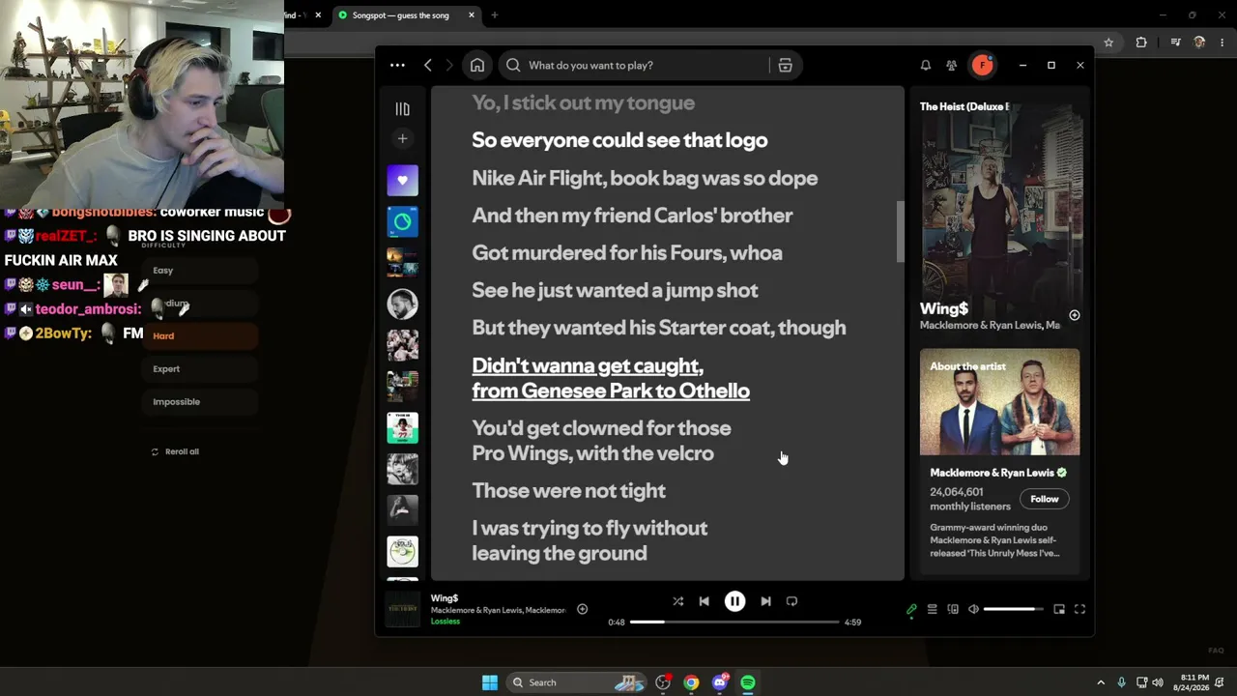Show hidden system tray icons
The image size is (1237, 696).
[x=1100, y=682]
